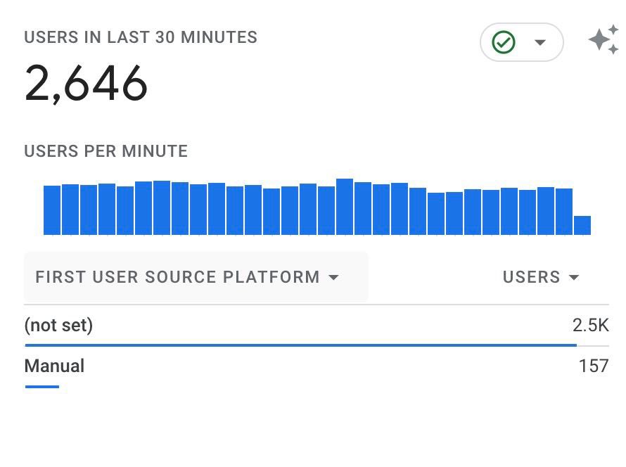The image size is (626, 467).
Task: Click the 157 users value
Action: pyautogui.click(x=594, y=366)
